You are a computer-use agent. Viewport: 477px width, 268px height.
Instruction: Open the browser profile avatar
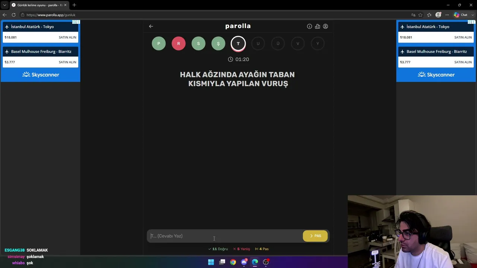(438, 15)
